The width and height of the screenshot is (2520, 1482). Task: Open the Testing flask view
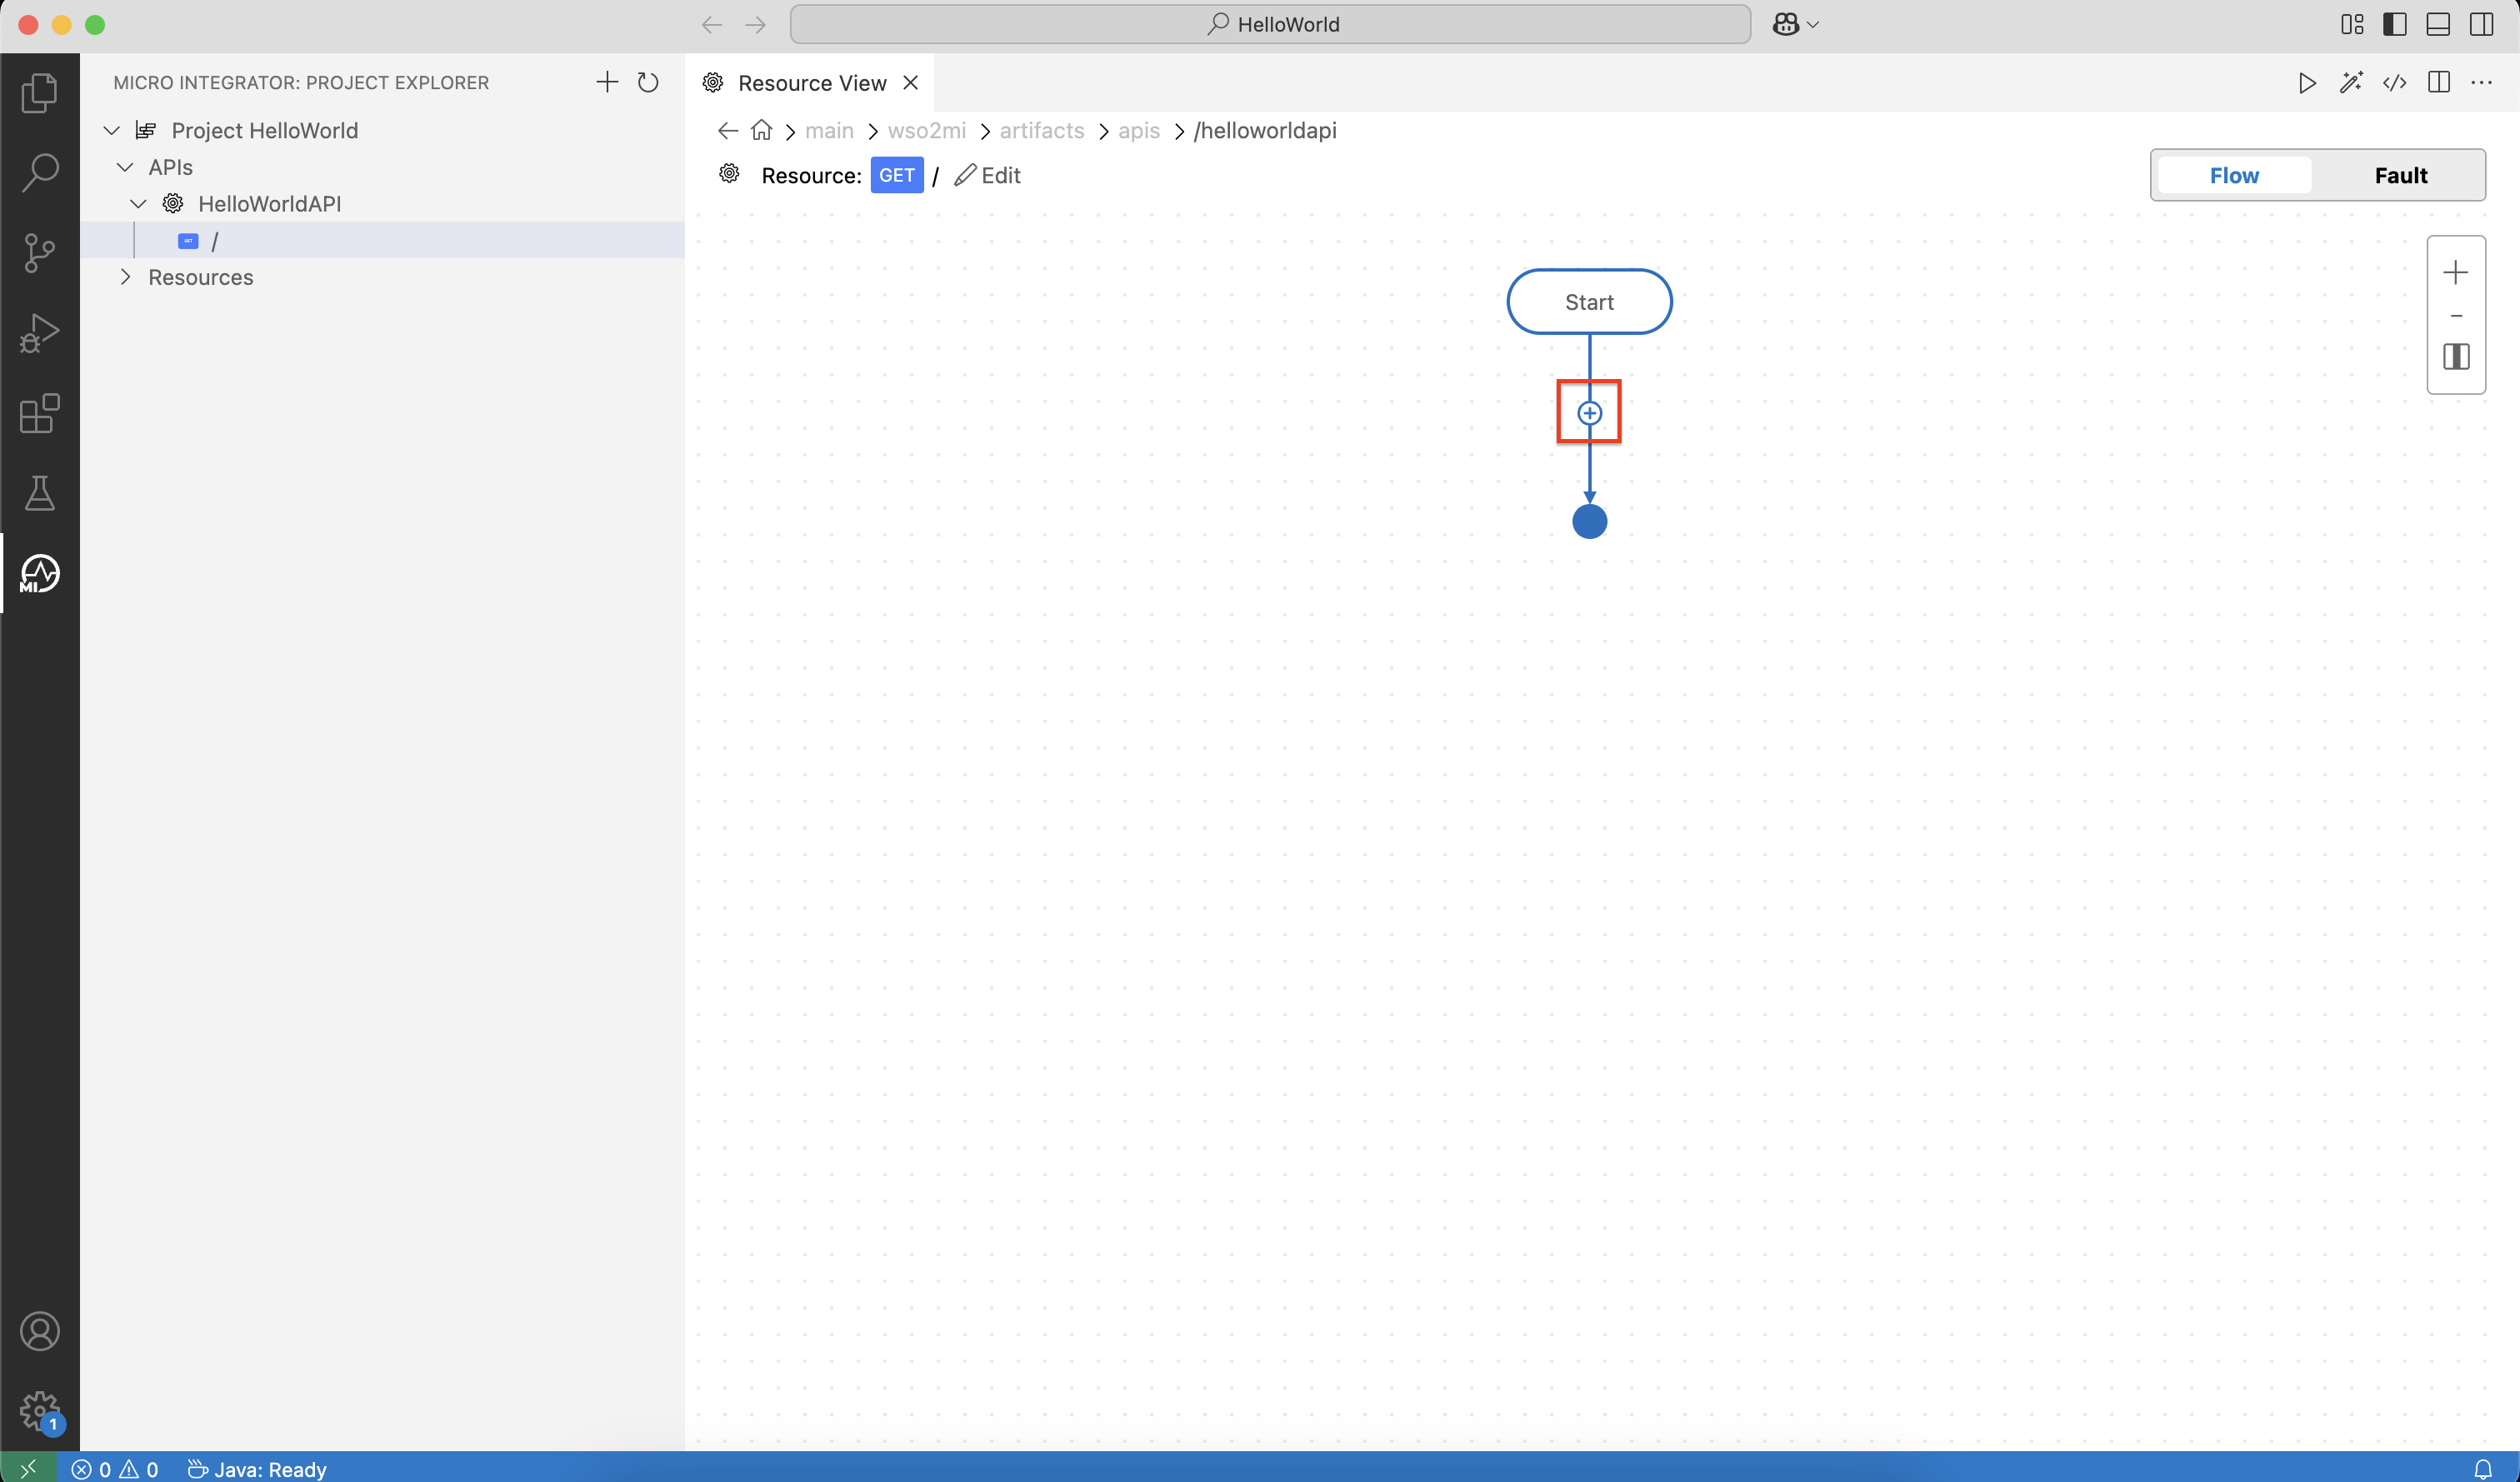pos(39,493)
